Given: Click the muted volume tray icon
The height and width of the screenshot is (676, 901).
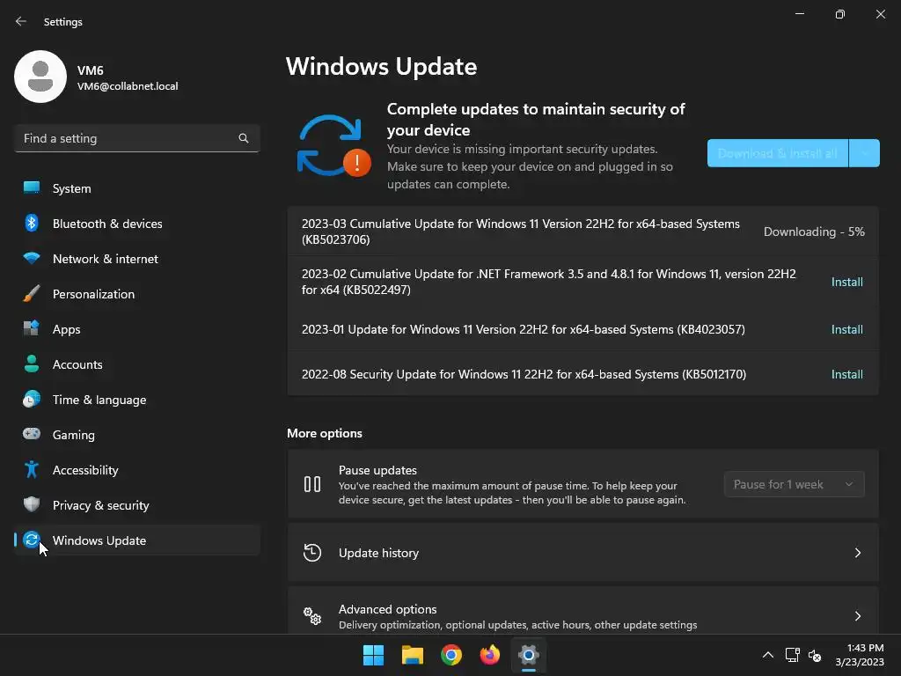Looking at the screenshot, I should [x=815, y=655].
